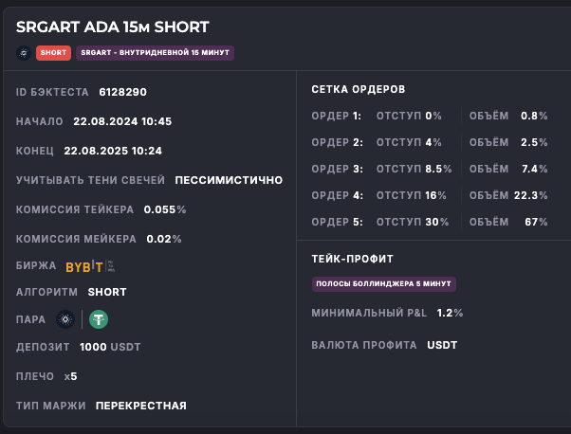Click the candle shadows value ПЕССИМИСТИЧНО
Screen dimensions: 571x434
tap(229, 180)
